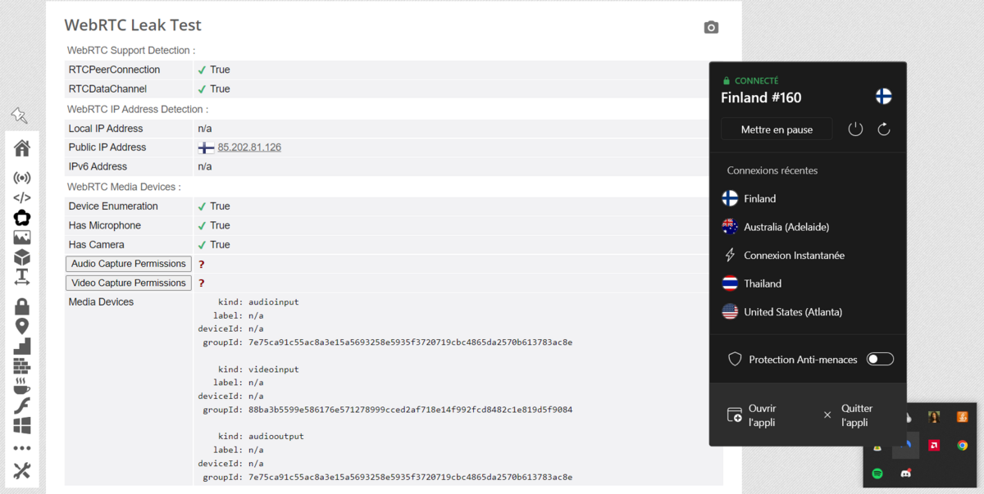Open the wrench and screwdriver tools icon
This screenshot has height=494, width=984.
click(x=22, y=470)
